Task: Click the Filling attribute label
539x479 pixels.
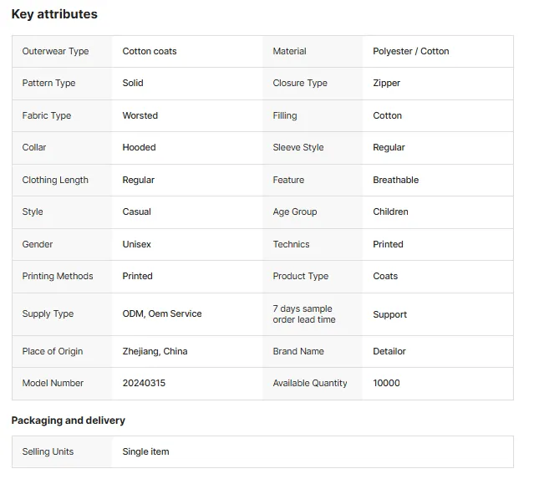Action: (x=285, y=115)
